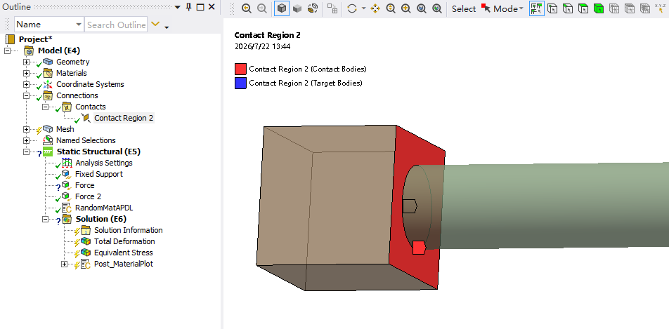Open the Rotate tool dropdown arrow

click(363, 8)
